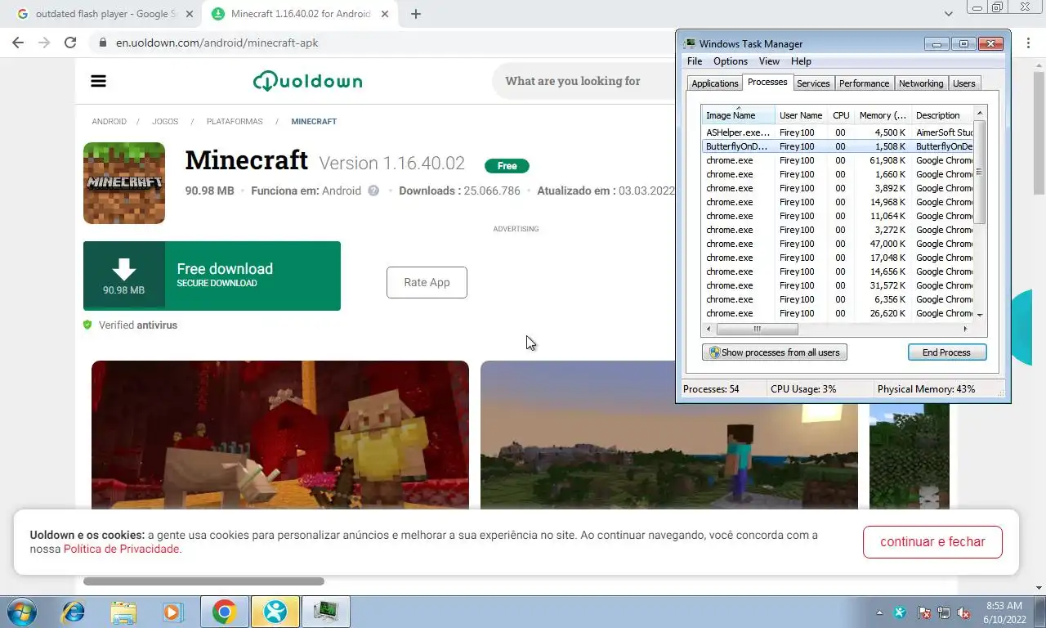Open the Task Manager File menu
Image resolution: width=1046 pixels, height=628 pixels.
(695, 61)
